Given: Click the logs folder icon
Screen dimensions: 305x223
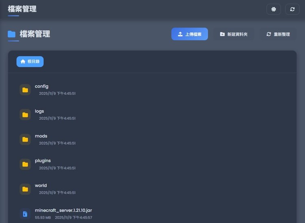Looking at the screenshot, I should (x=25, y=115).
